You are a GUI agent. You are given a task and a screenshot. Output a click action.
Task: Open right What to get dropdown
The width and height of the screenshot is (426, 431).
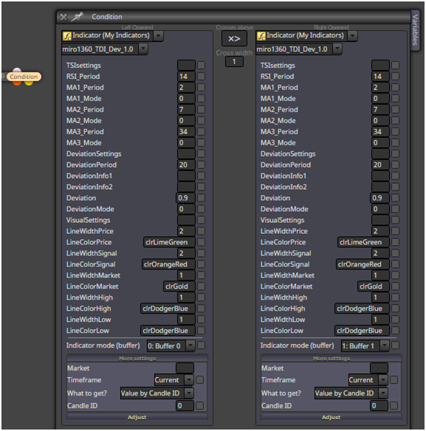(x=383, y=393)
